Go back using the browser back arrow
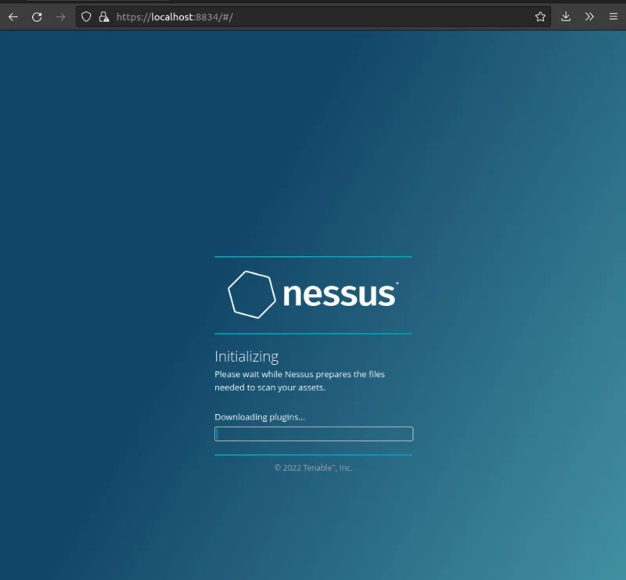 coord(13,16)
